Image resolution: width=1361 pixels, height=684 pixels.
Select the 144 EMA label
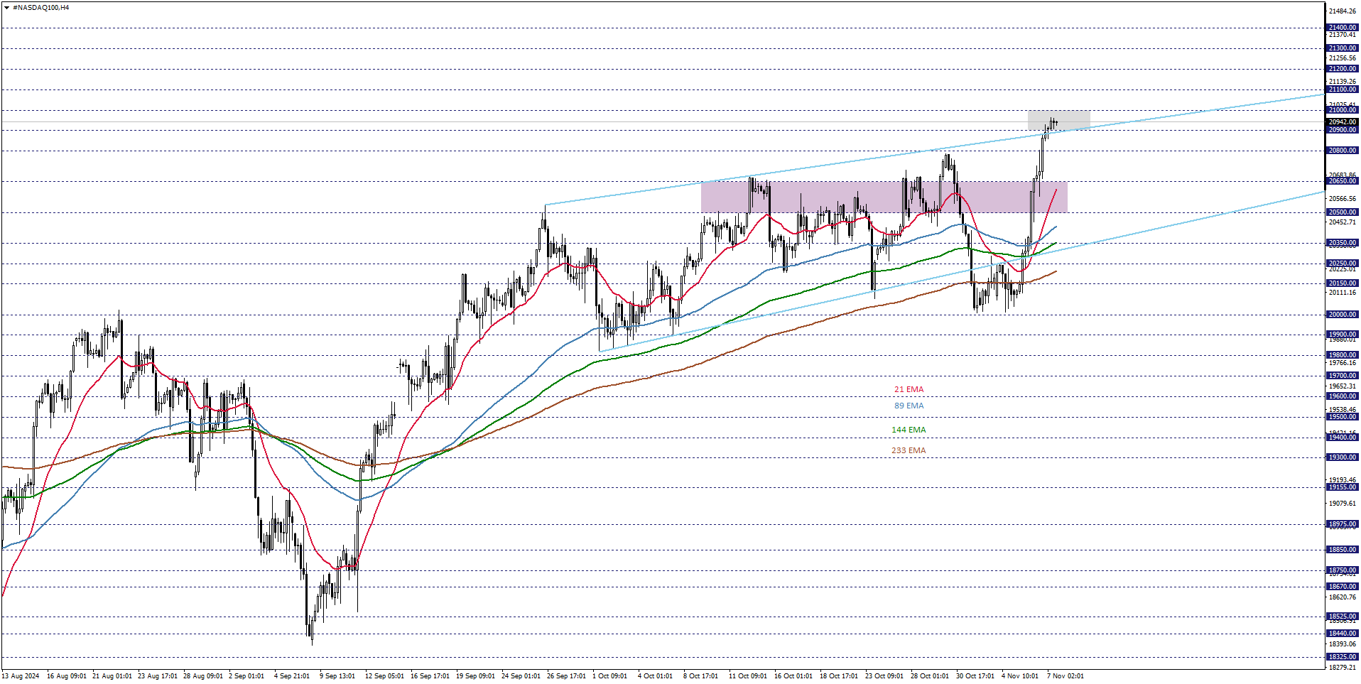[x=909, y=430]
